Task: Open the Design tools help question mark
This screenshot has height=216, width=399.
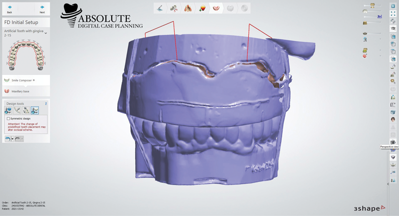Action: click(46, 104)
